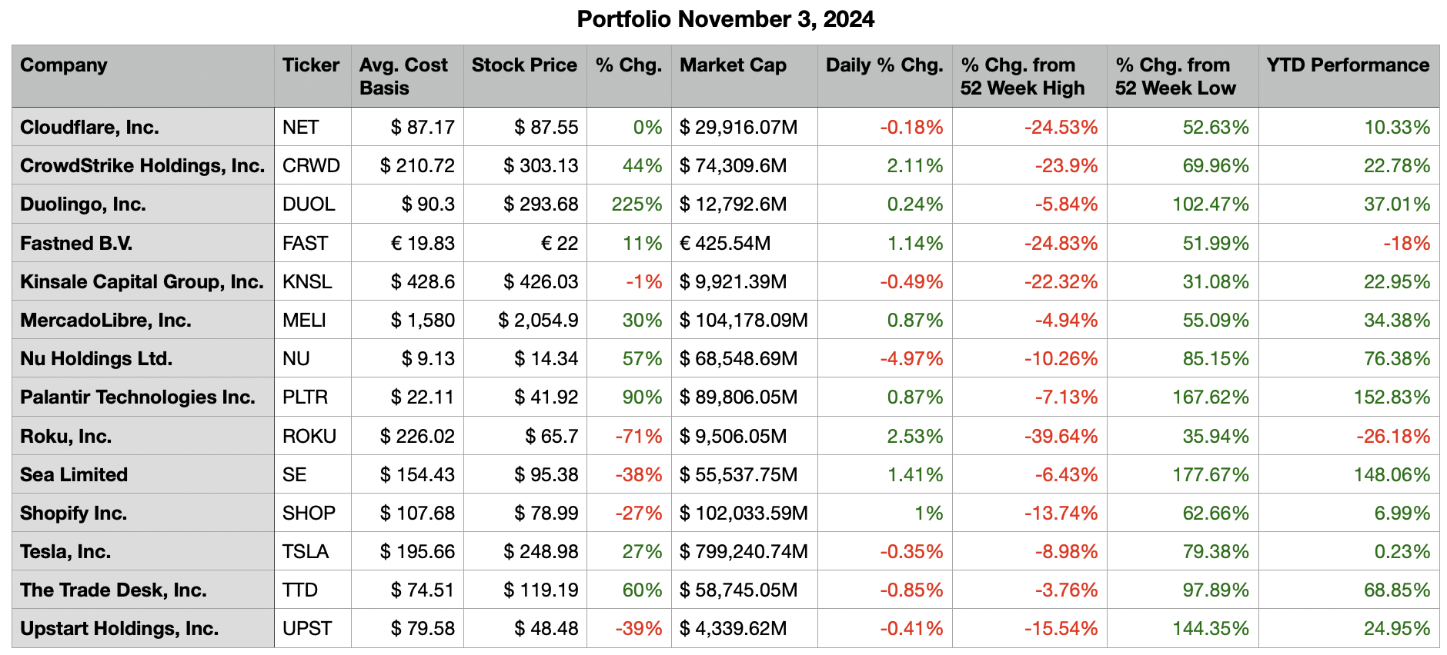The height and width of the screenshot is (655, 1447).
Task: Select Nu Holdings' -4.97% daily change
Action: click(911, 359)
